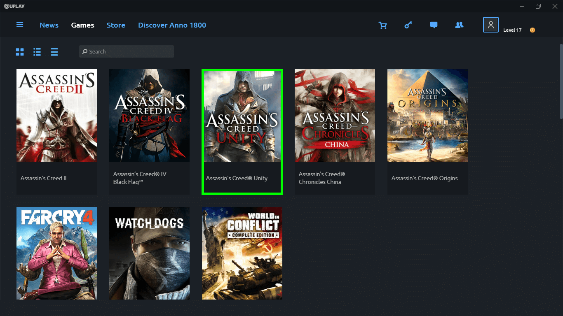Click the key activation icon
The height and width of the screenshot is (316, 563).
click(408, 25)
